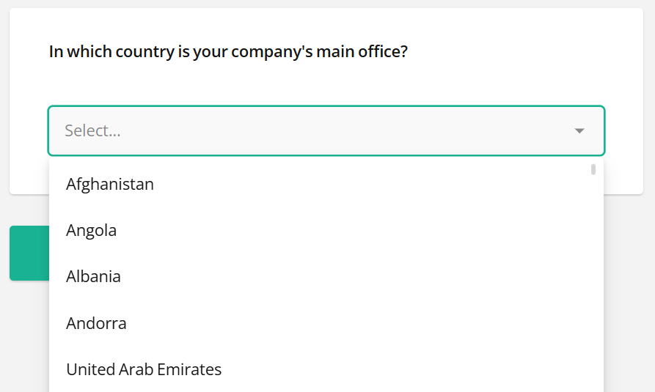Click the main office question heading
This screenshot has width=655, height=392.
pos(228,52)
